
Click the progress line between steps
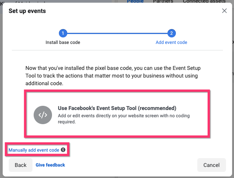[117, 33]
